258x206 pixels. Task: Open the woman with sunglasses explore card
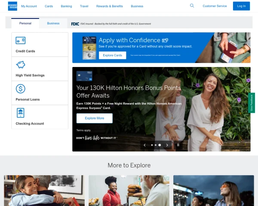point(214,191)
